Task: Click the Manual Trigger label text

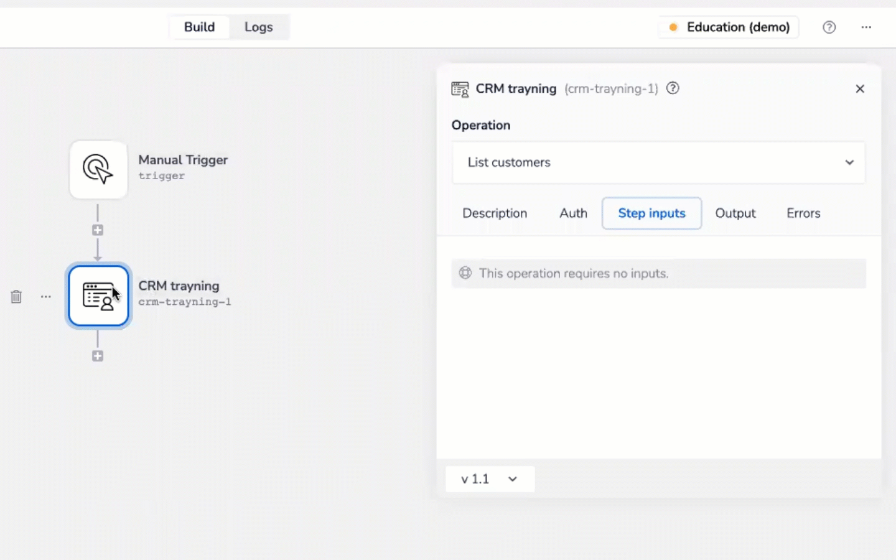Action: click(x=183, y=160)
